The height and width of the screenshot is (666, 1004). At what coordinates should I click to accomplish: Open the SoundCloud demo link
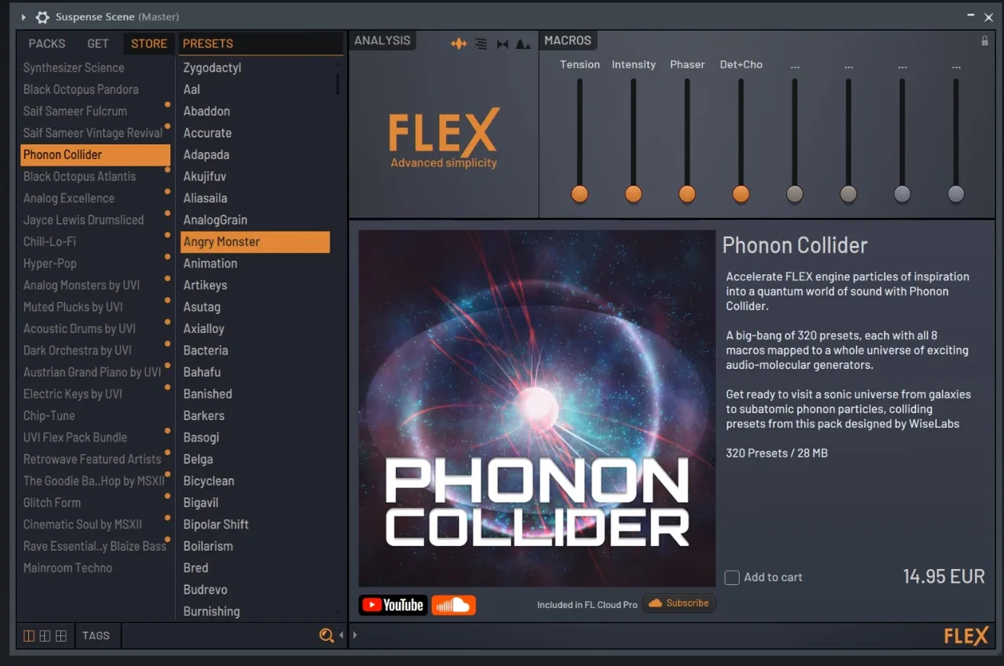coord(454,605)
